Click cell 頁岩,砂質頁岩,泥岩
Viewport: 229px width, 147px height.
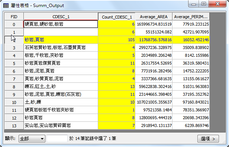point(61,79)
